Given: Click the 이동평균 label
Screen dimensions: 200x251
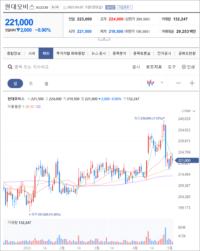Looking at the screenshot, I should tap(14, 107).
